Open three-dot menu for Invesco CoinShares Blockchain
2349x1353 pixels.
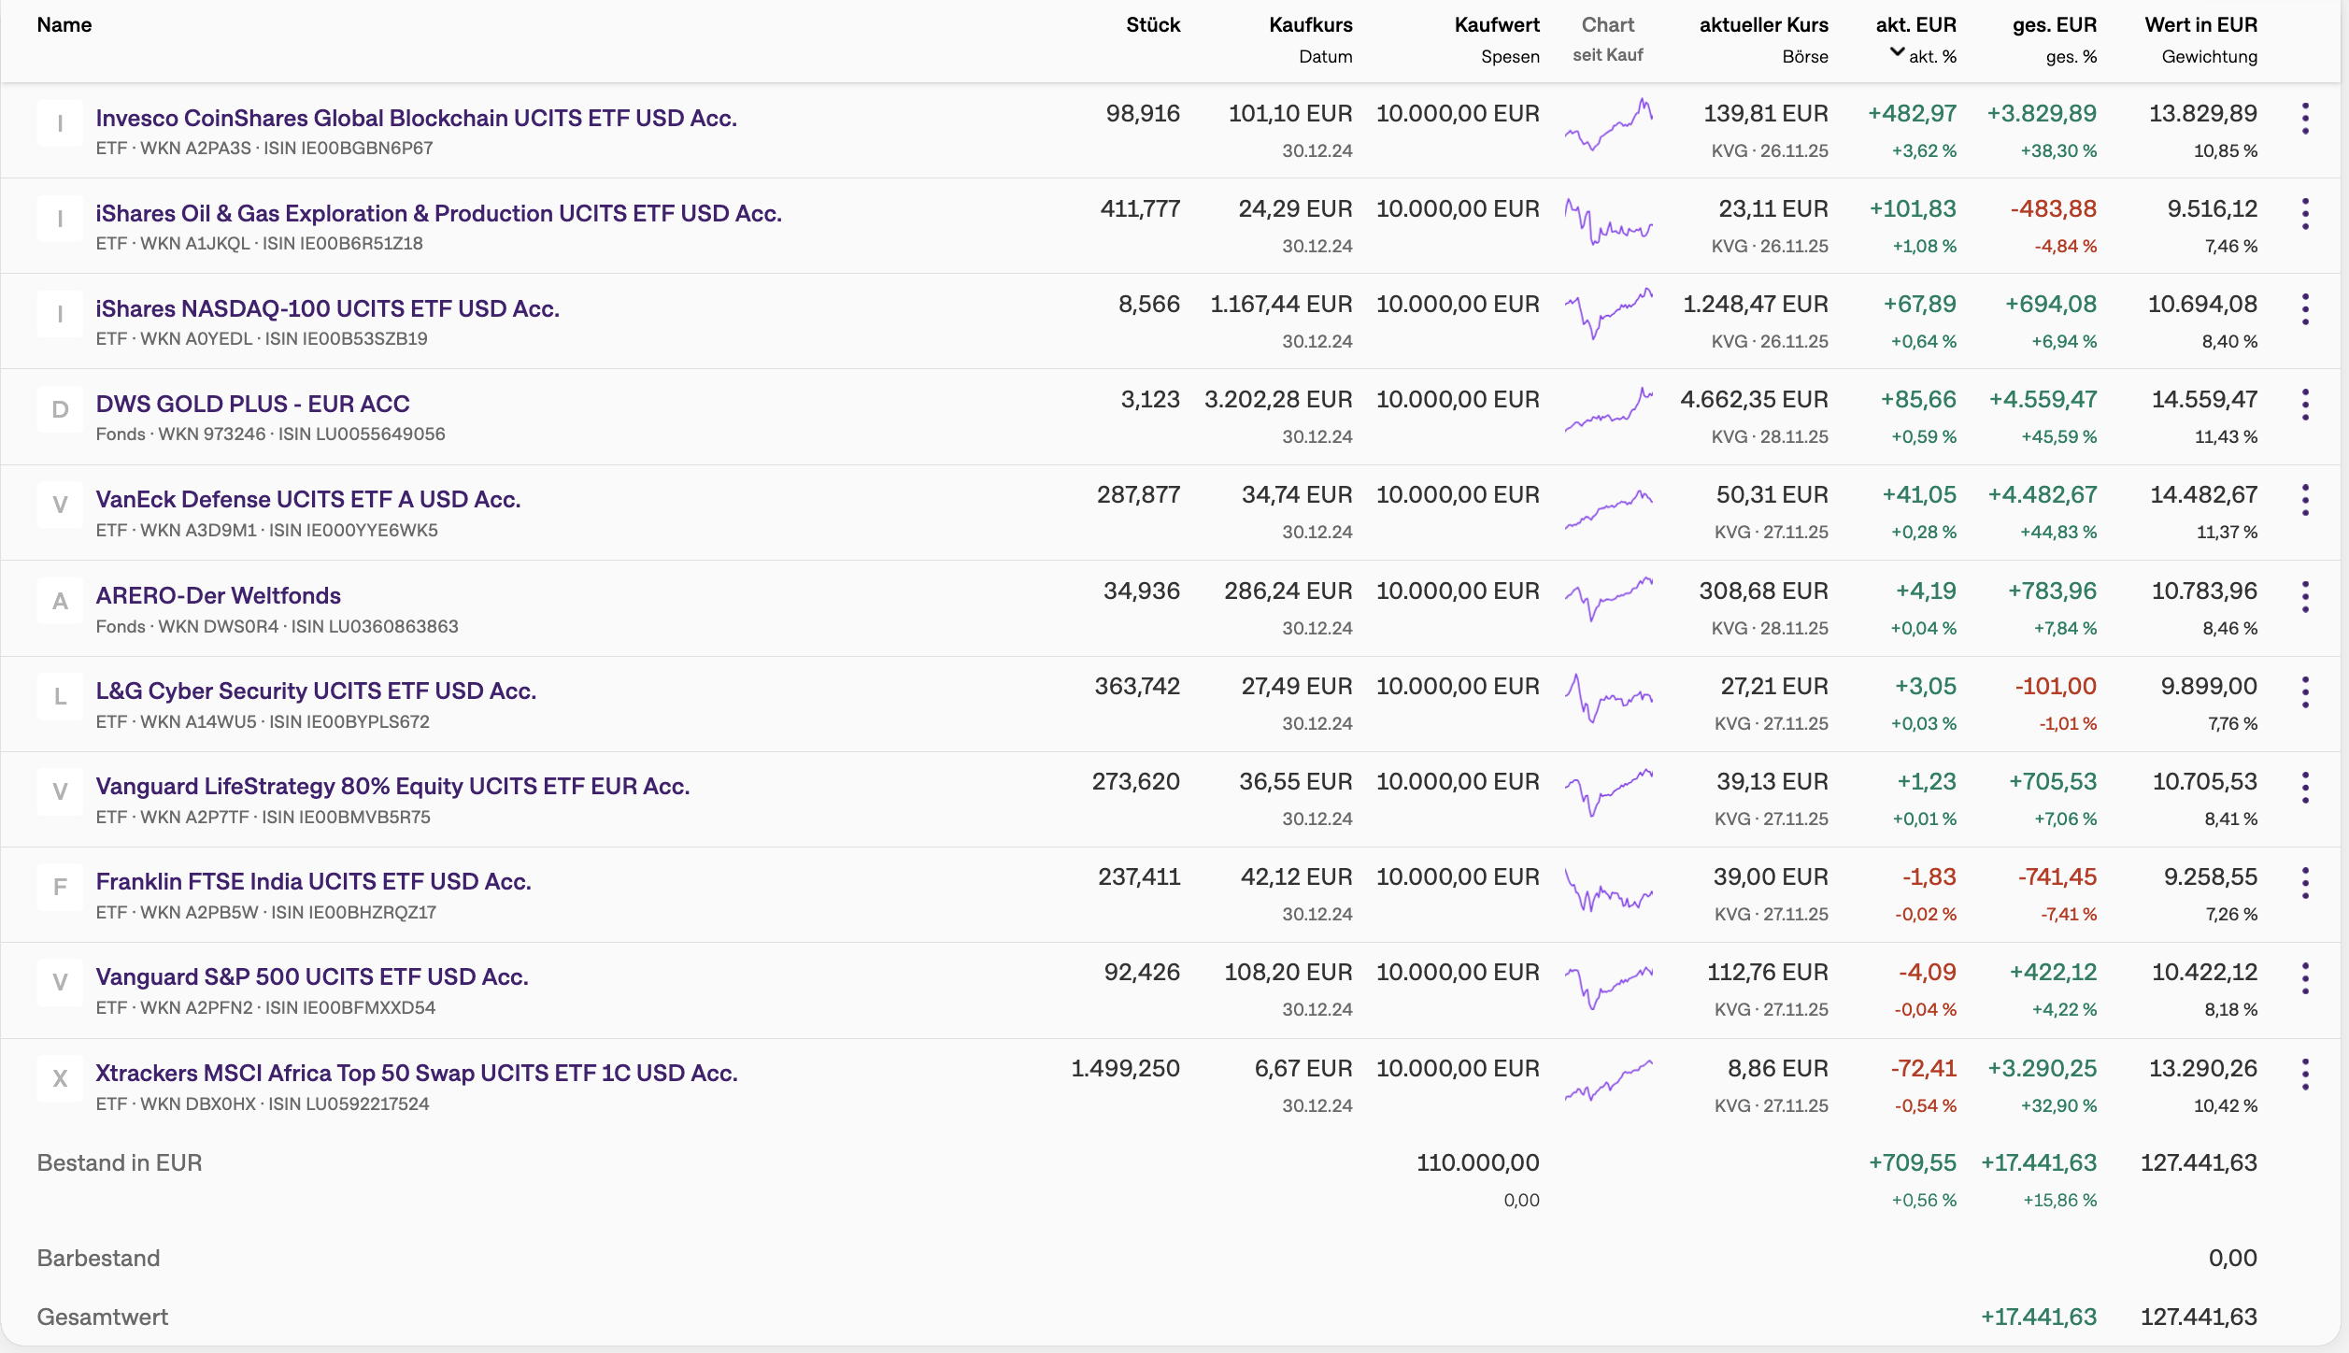point(2305,119)
